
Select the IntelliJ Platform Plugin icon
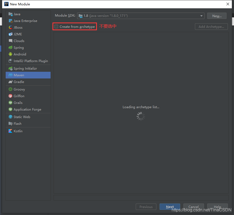click(10, 61)
